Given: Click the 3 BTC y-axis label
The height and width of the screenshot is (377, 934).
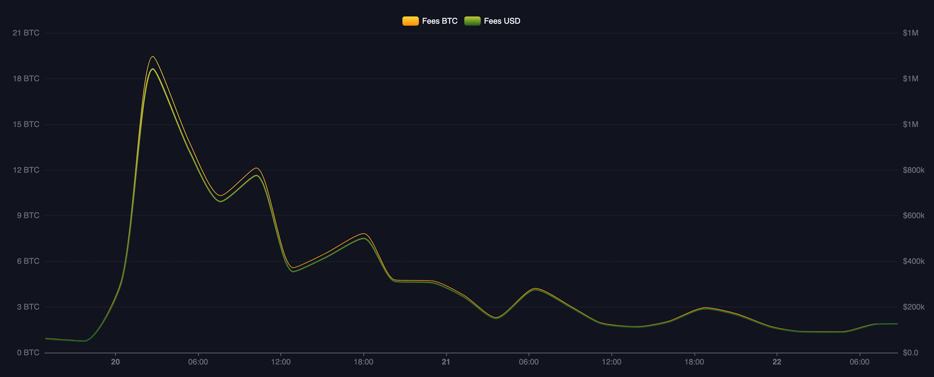Looking at the screenshot, I should pyautogui.click(x=28, y=307).
